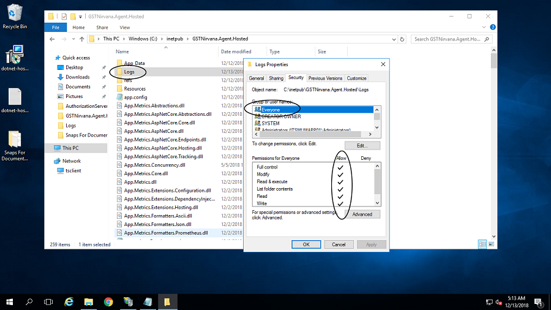Open Quick access in navigation pane

tap(76, 58)
